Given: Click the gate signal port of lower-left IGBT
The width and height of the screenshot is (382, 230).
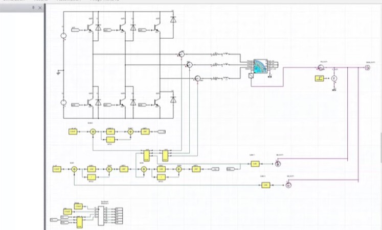Looking at the screenshot, I should 75,105.
